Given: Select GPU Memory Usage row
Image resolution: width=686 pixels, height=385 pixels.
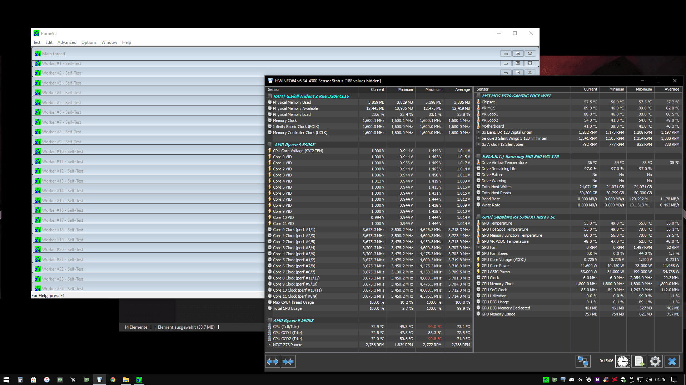Looking at the screenshot, I should click(578, 314).
